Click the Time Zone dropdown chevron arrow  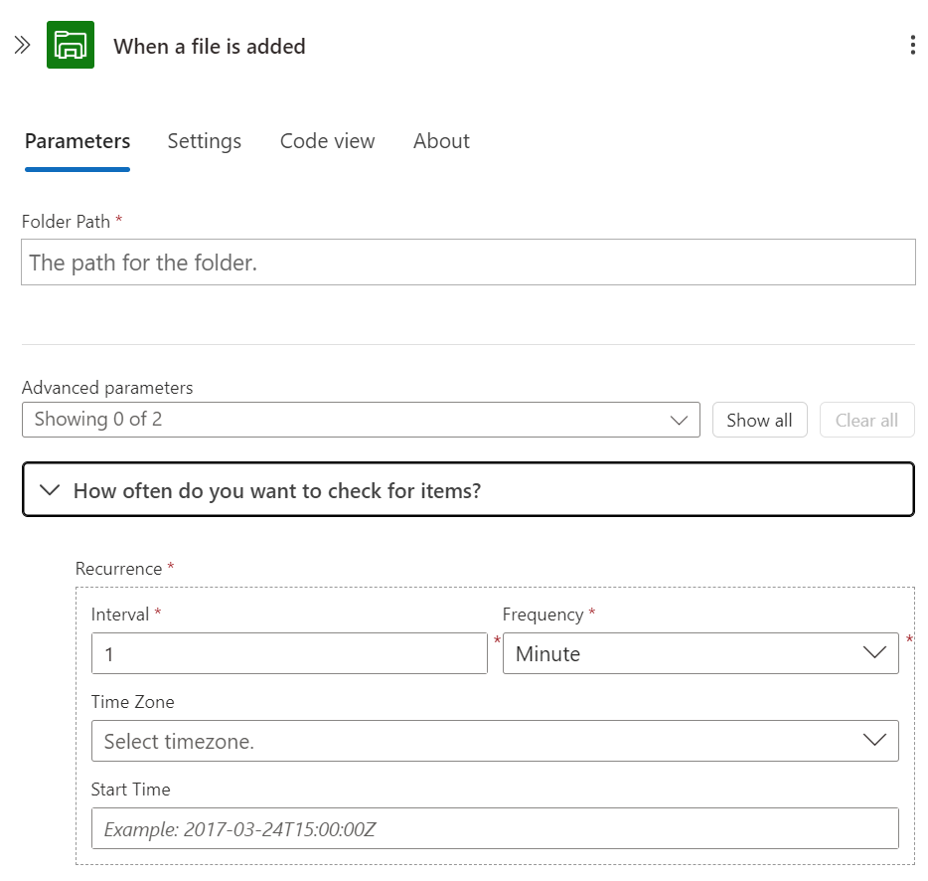(874, 741)
